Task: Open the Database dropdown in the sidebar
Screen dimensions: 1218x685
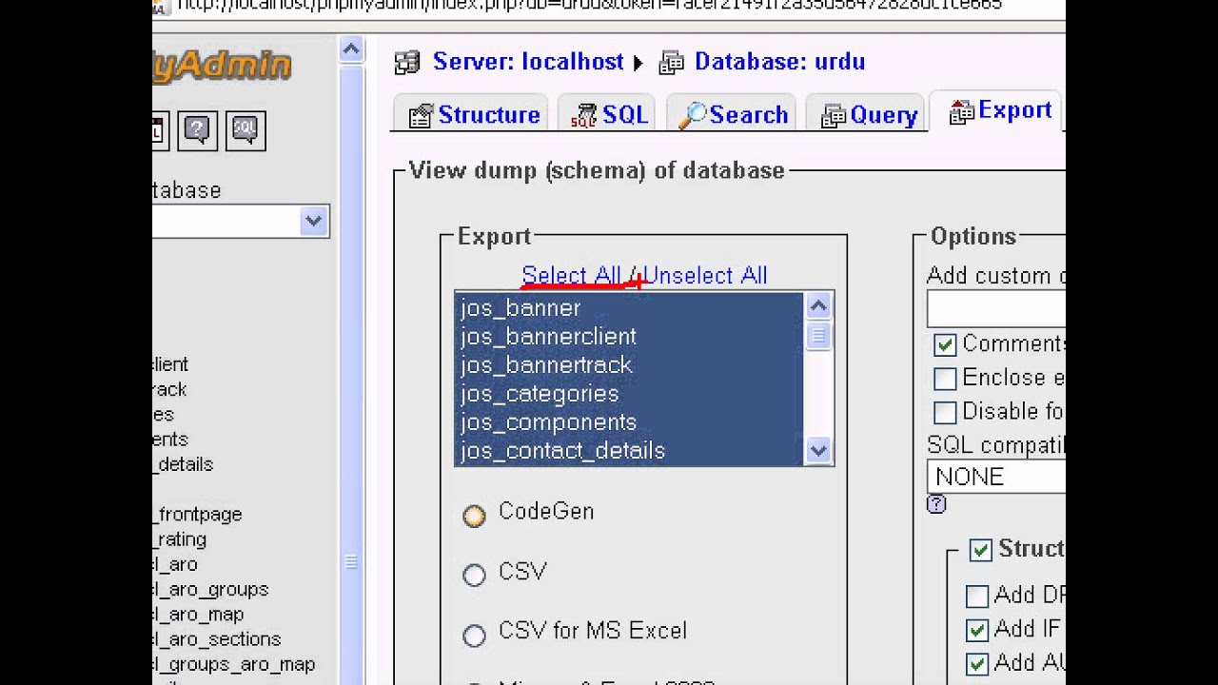Action: [x=241, y=222]
